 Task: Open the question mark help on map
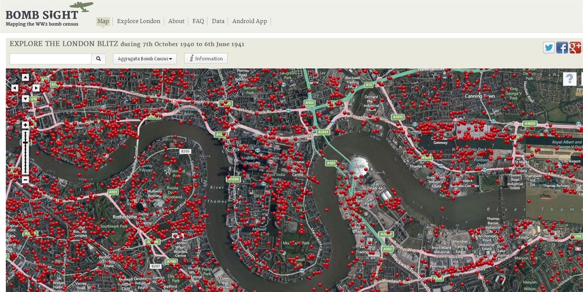point(569,79)
